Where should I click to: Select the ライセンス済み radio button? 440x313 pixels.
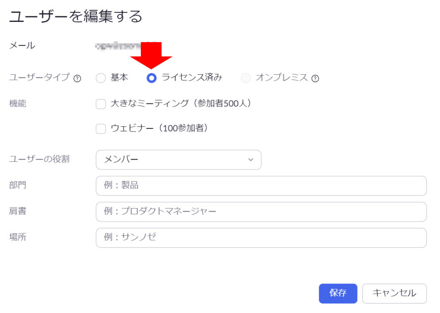[x=151, y=78]
